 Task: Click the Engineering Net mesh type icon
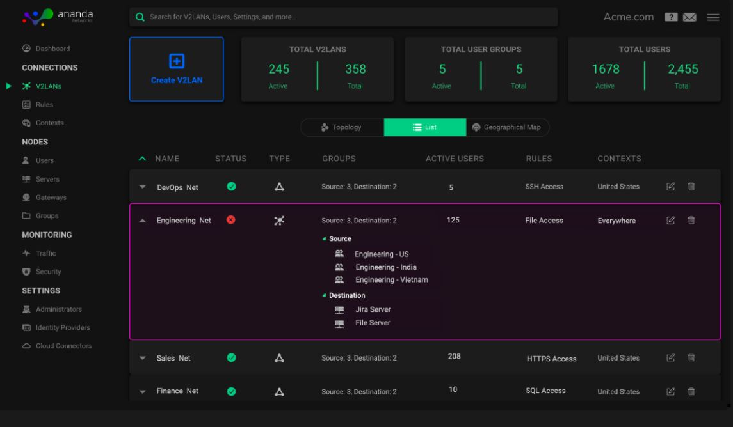pyautogui.click(x=279, y=221)
